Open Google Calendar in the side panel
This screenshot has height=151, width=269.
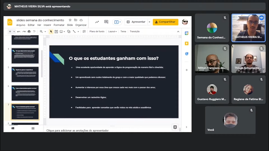point(186,33)
